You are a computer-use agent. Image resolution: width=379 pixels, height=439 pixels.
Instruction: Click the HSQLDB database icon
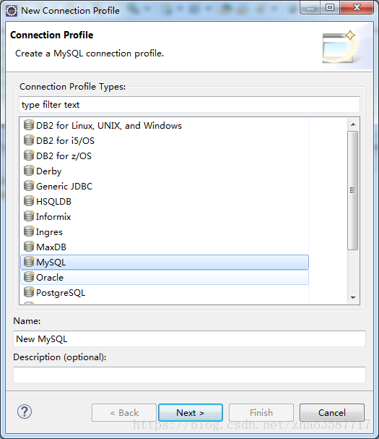[29, 201]
